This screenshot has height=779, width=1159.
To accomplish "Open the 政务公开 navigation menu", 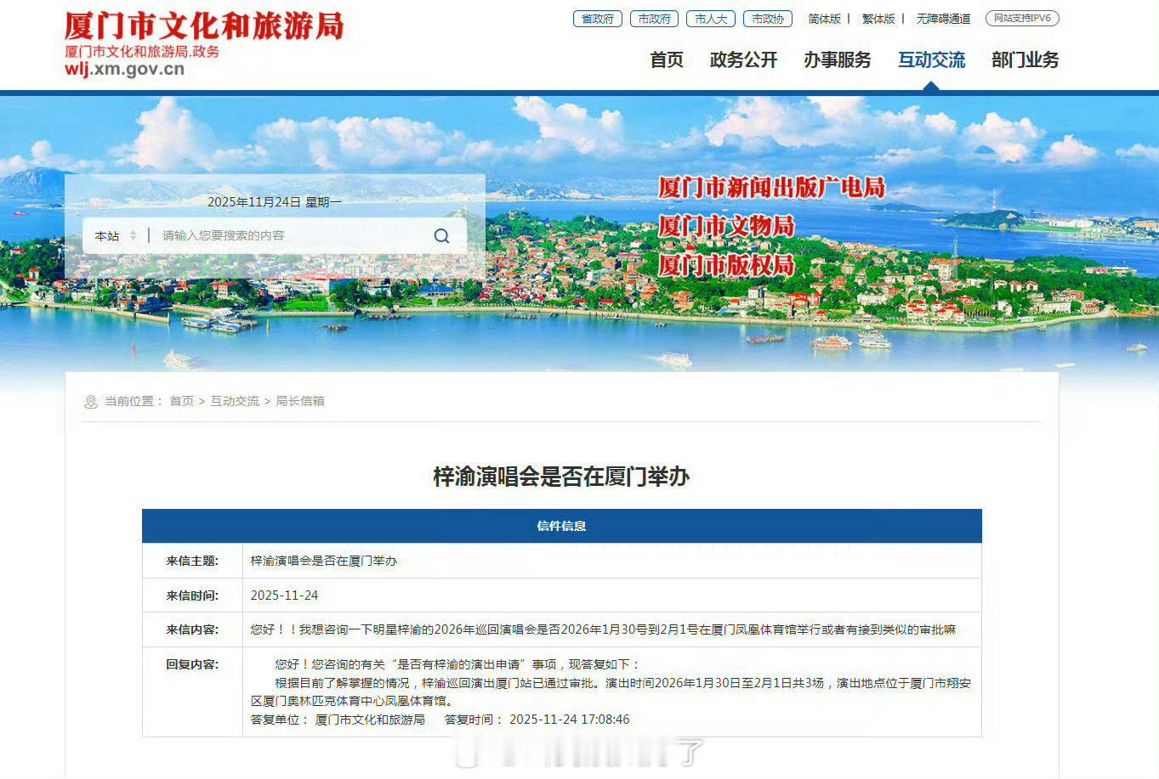I will pos(743,59).
